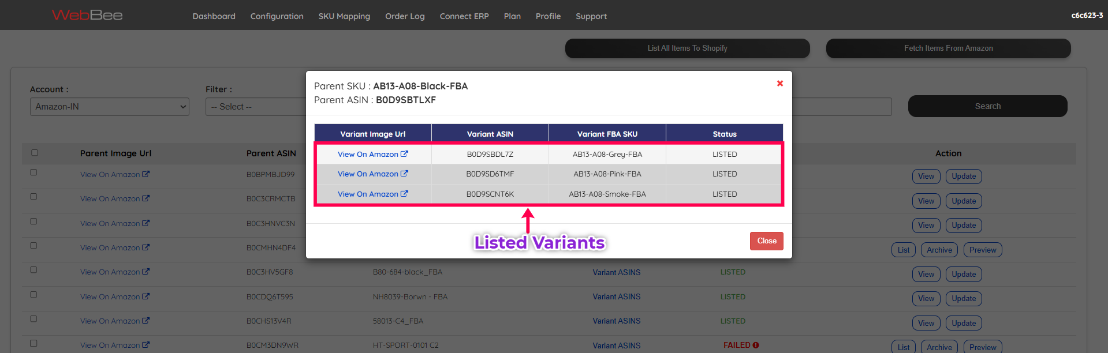1108x353 pixels.
Task: Click external link icon next to B0BPMBJD99 row
Action: pos(146,174)
